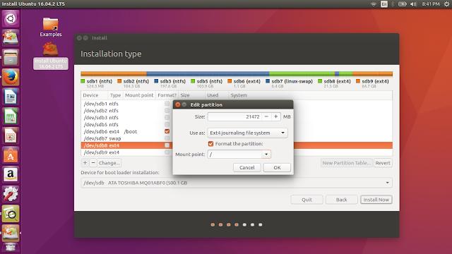Click the Amazon launcher icon
Image resolution: width=452 pixels, height=254 pixels.
[11, 175]
